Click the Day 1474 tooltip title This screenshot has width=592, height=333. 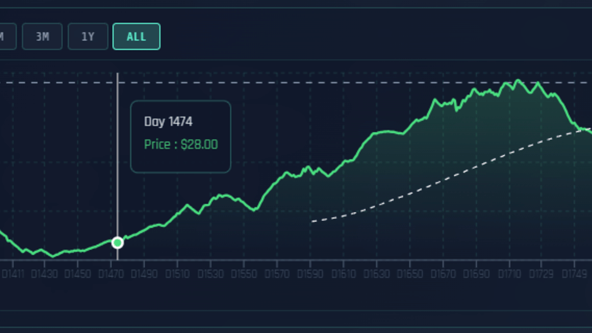[168, 121]
